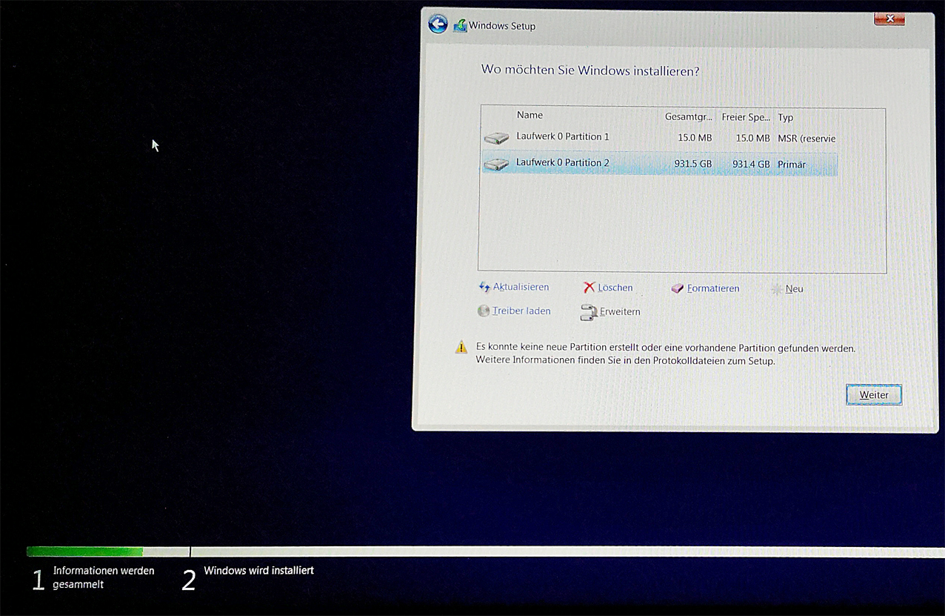Delete the partition using Löschen
The height and width of the screenshot is (616, 945).
coord(608,288)
